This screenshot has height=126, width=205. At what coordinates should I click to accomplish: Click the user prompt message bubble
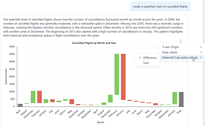click(160, 6)
